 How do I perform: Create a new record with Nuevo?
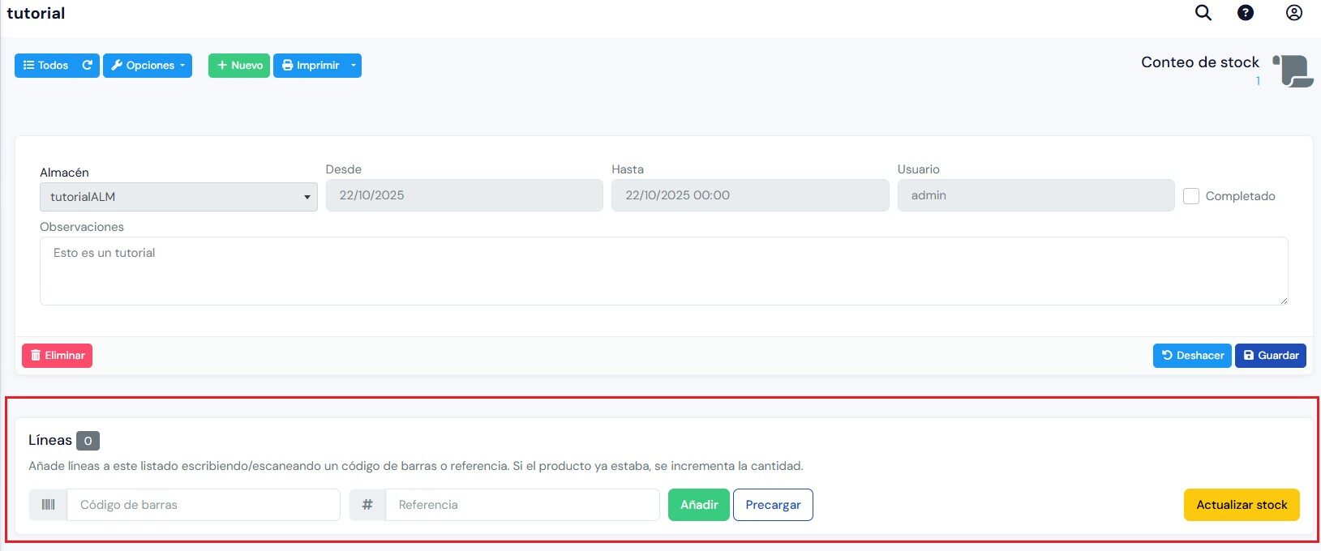[x=239, y=66]
